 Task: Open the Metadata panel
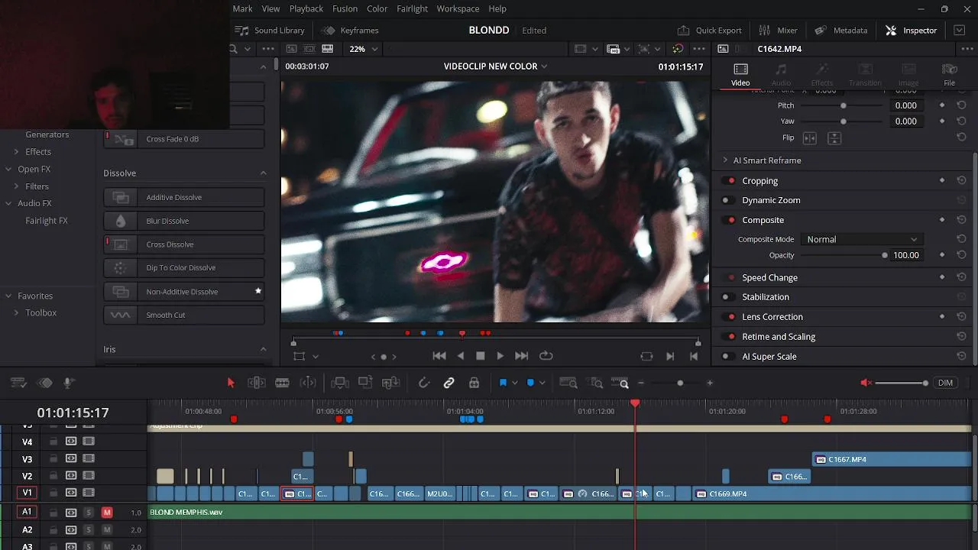(841, 31)
